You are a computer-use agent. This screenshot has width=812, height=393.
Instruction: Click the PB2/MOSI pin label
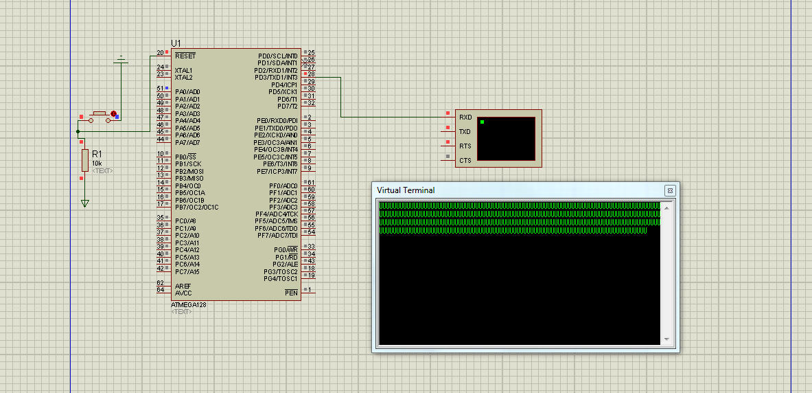[189, 172]
